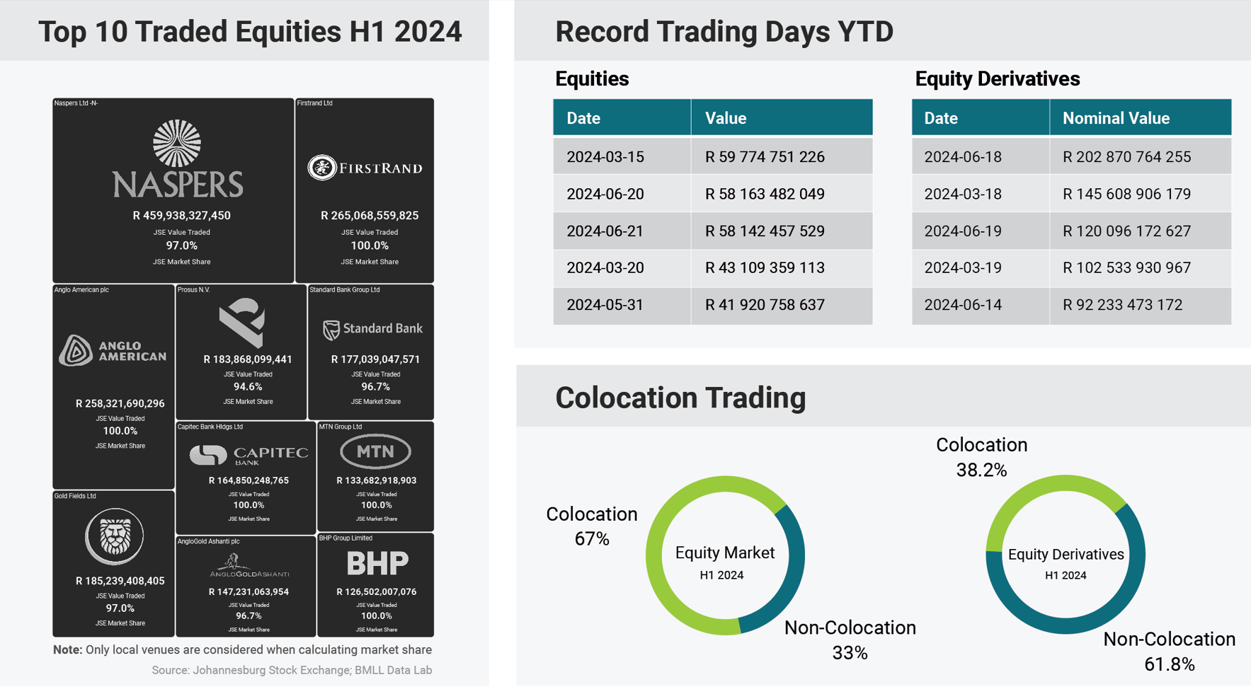Click the FirstRand logo

click(x=365, y=168)
